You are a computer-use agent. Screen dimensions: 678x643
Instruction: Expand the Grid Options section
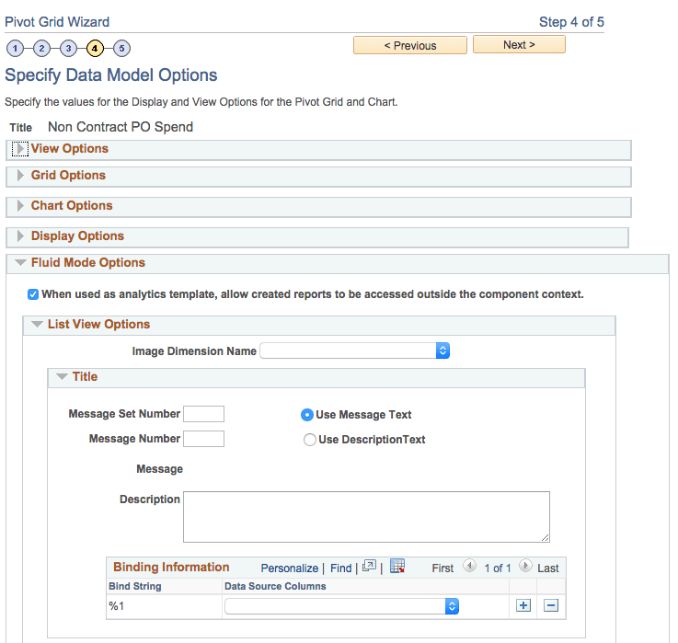coord(20,175)
